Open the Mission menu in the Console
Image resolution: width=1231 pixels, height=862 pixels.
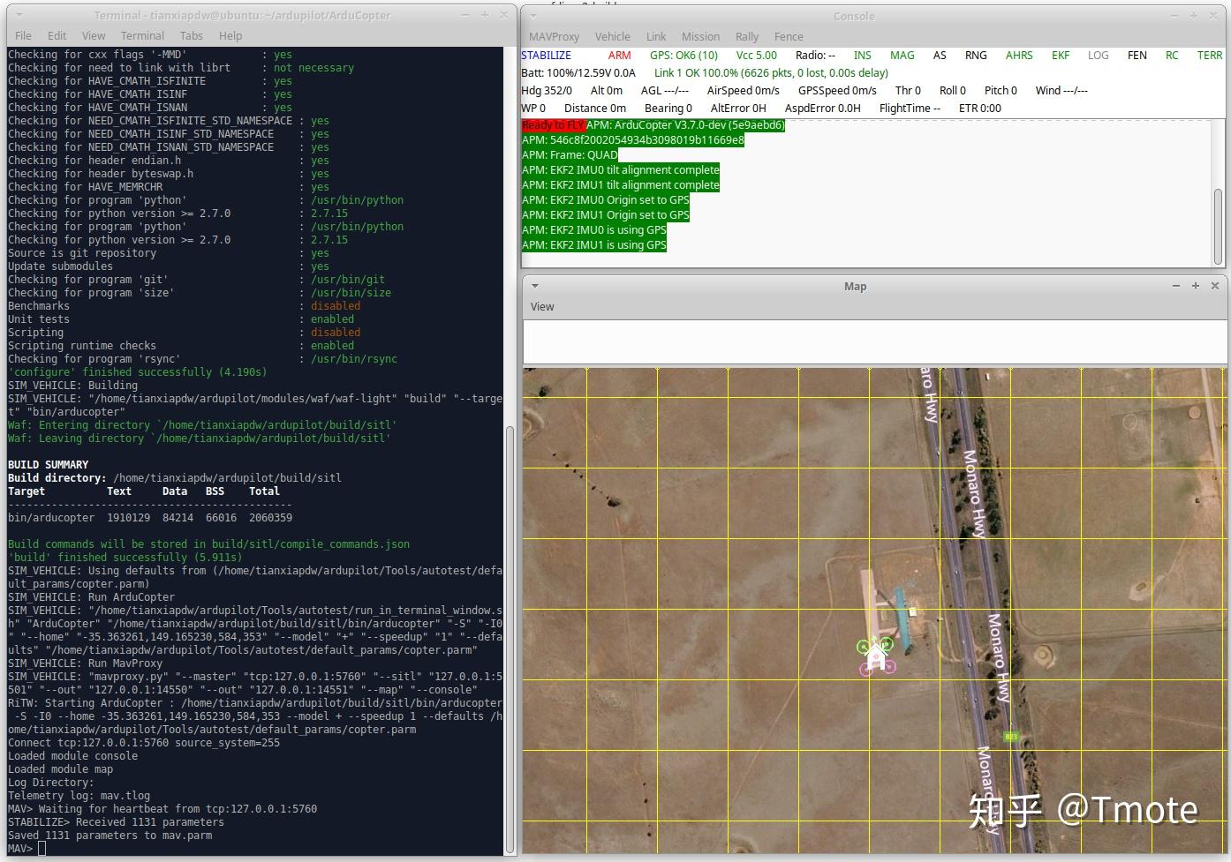(x=700, y=36)
